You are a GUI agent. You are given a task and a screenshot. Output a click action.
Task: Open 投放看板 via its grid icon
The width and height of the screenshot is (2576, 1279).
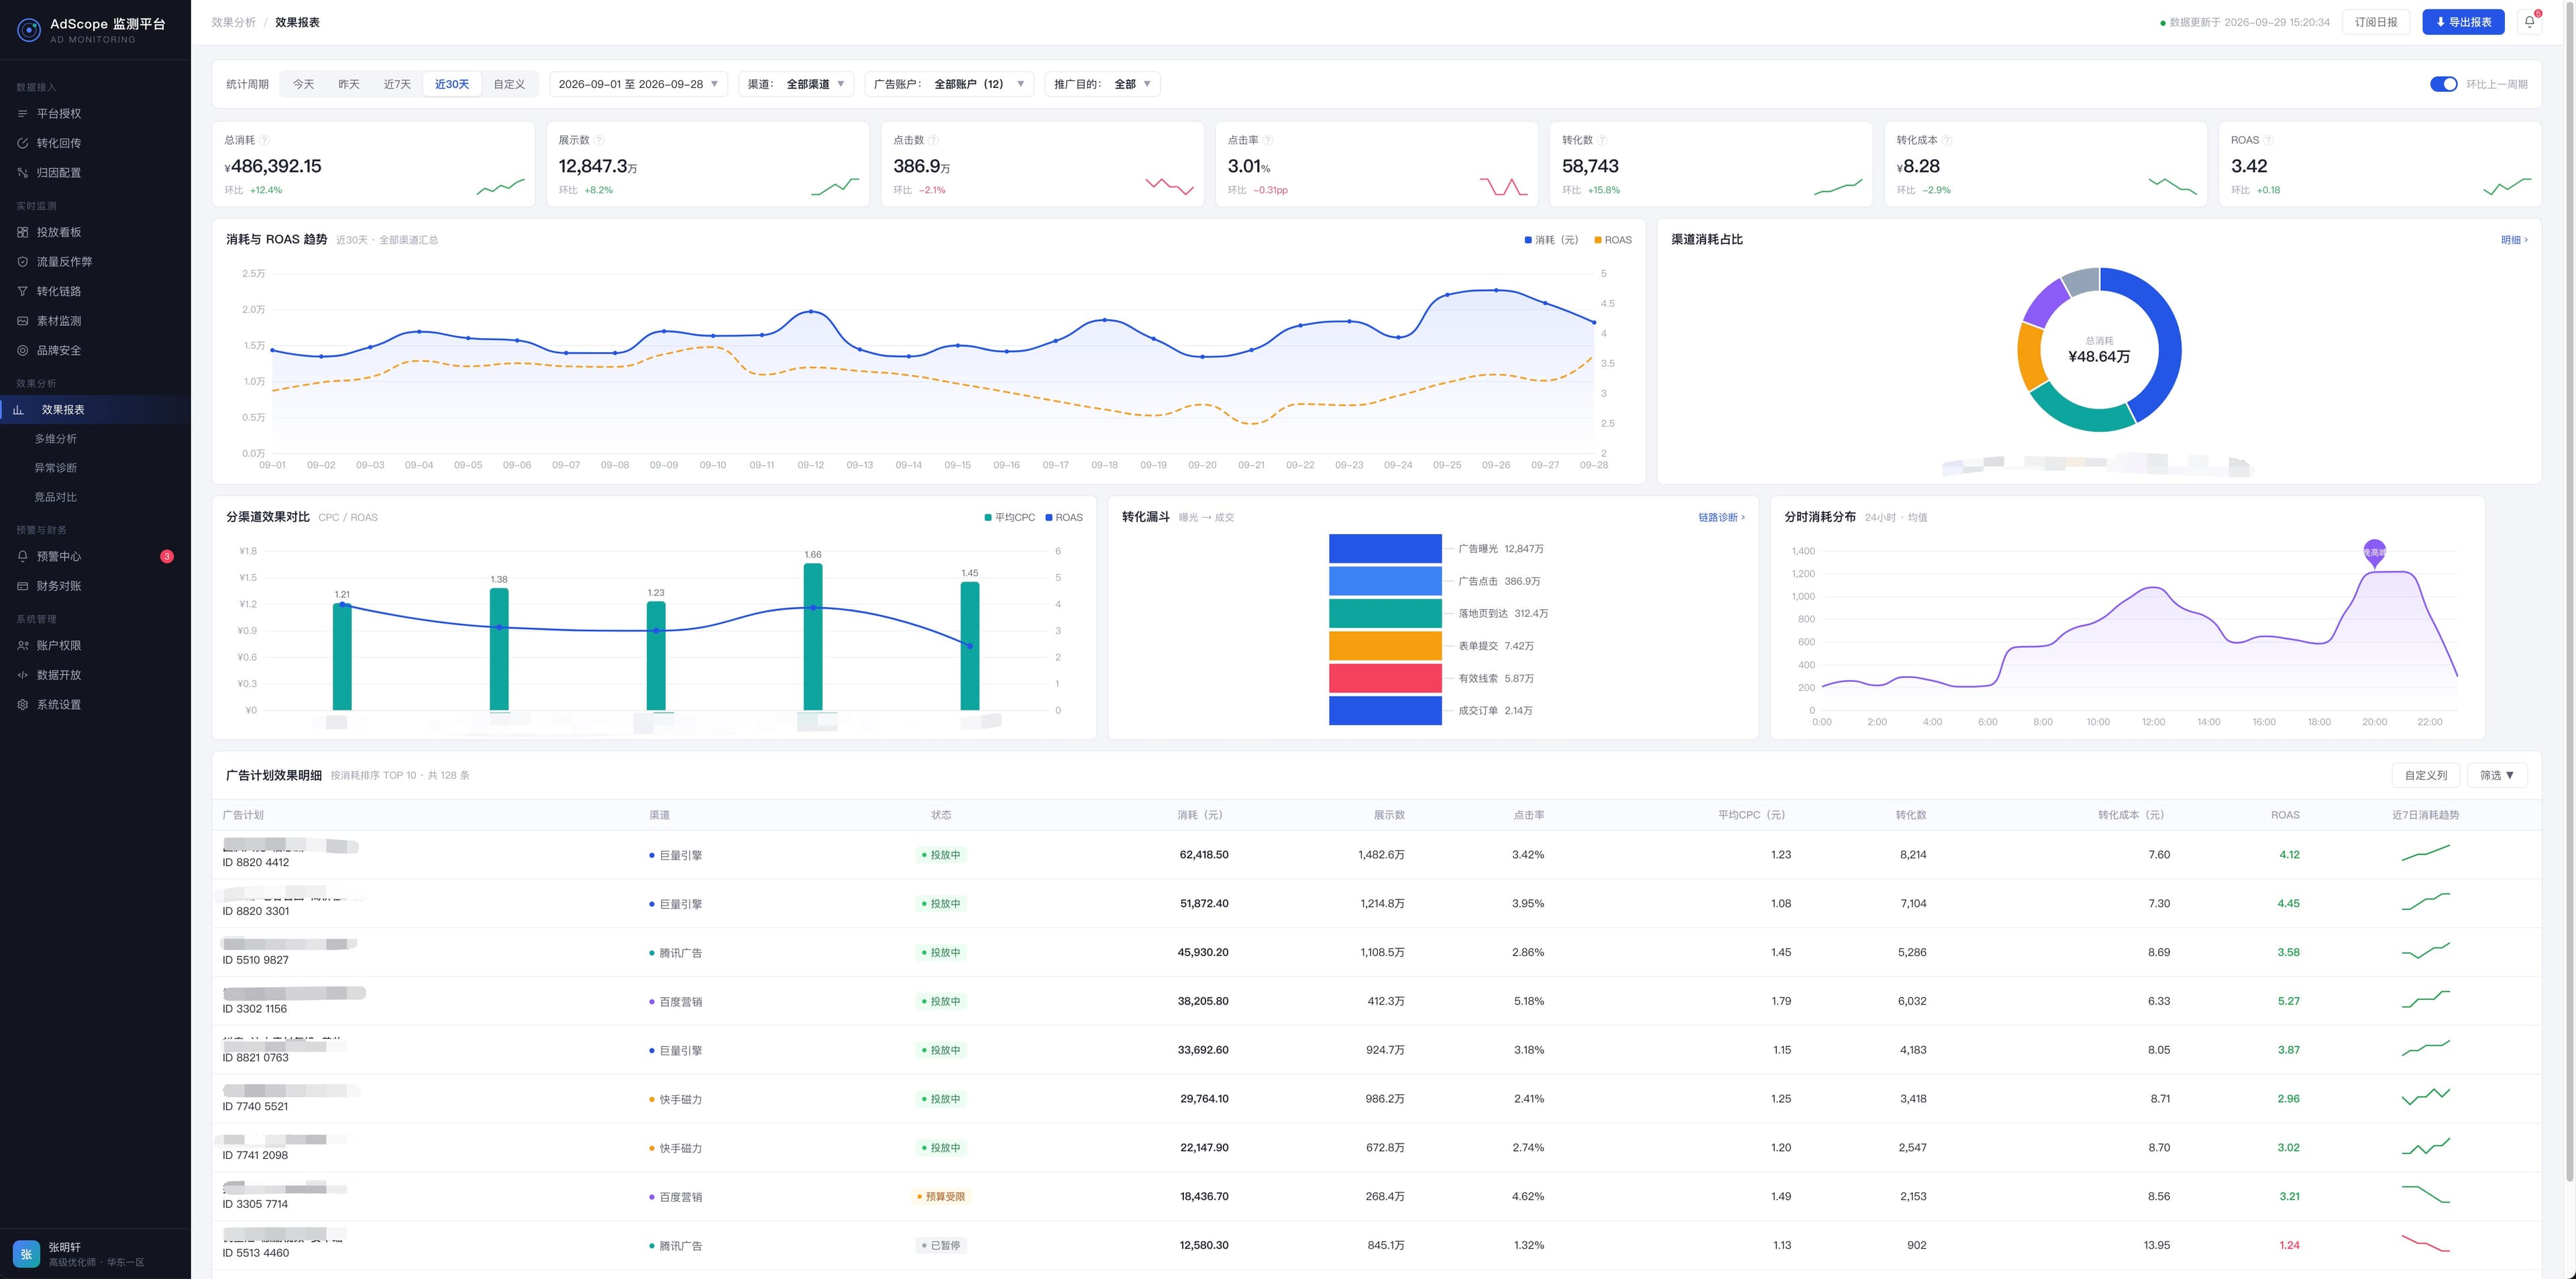(23, 232)
